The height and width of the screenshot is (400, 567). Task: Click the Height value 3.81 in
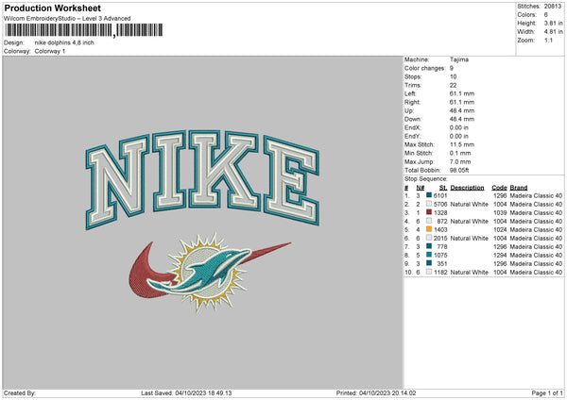[x=553, y=23]
